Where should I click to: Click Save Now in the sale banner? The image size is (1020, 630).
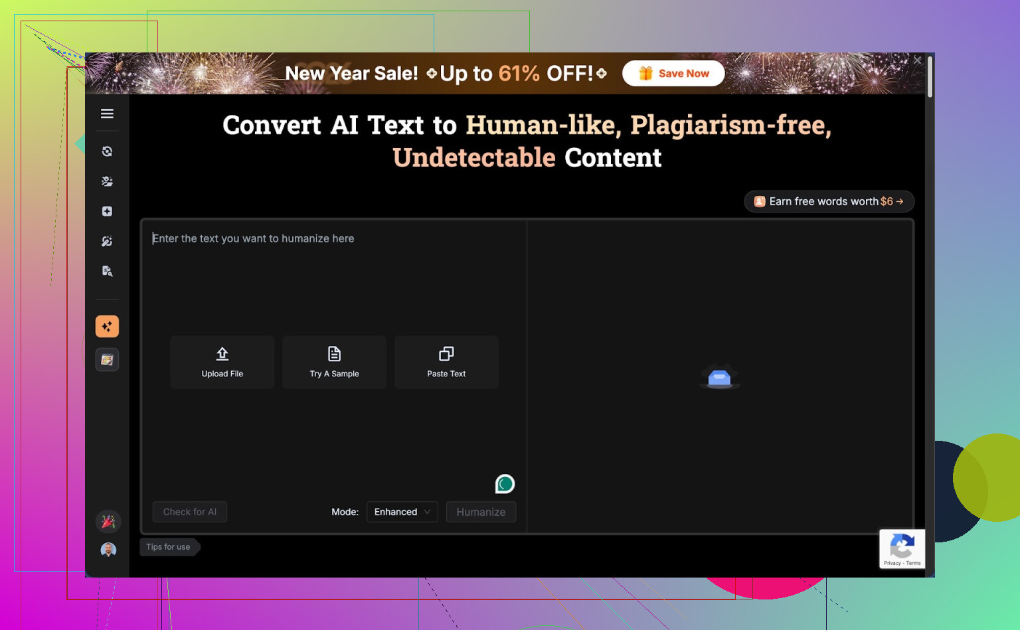click(673, 74)
